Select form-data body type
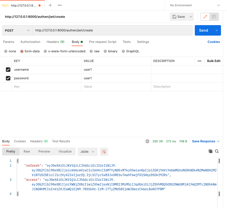Image resolution: width=227 pixels, height=208 pixels. (22, 51)
